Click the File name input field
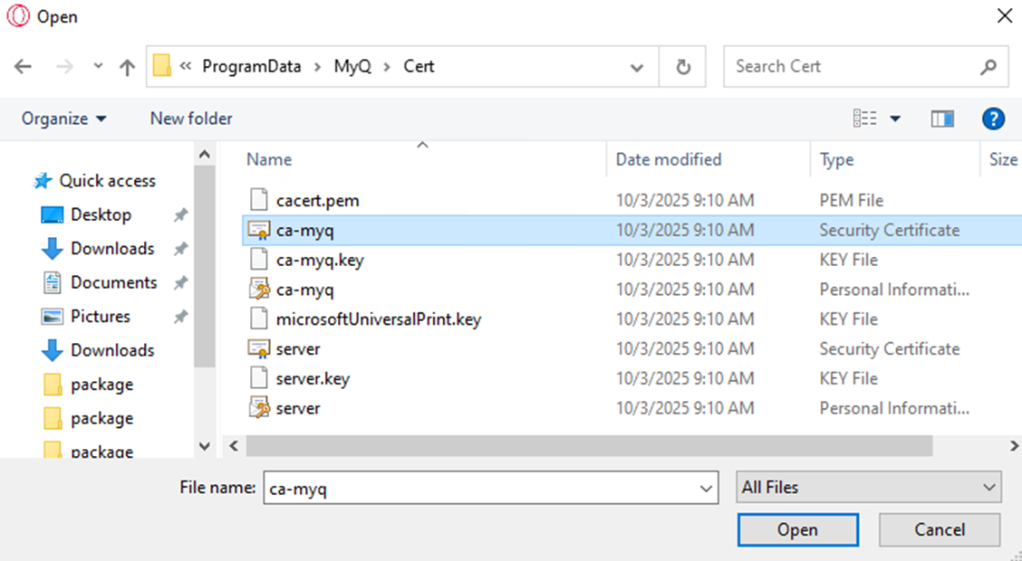1022x561 pixels. (x=480, y=488)
